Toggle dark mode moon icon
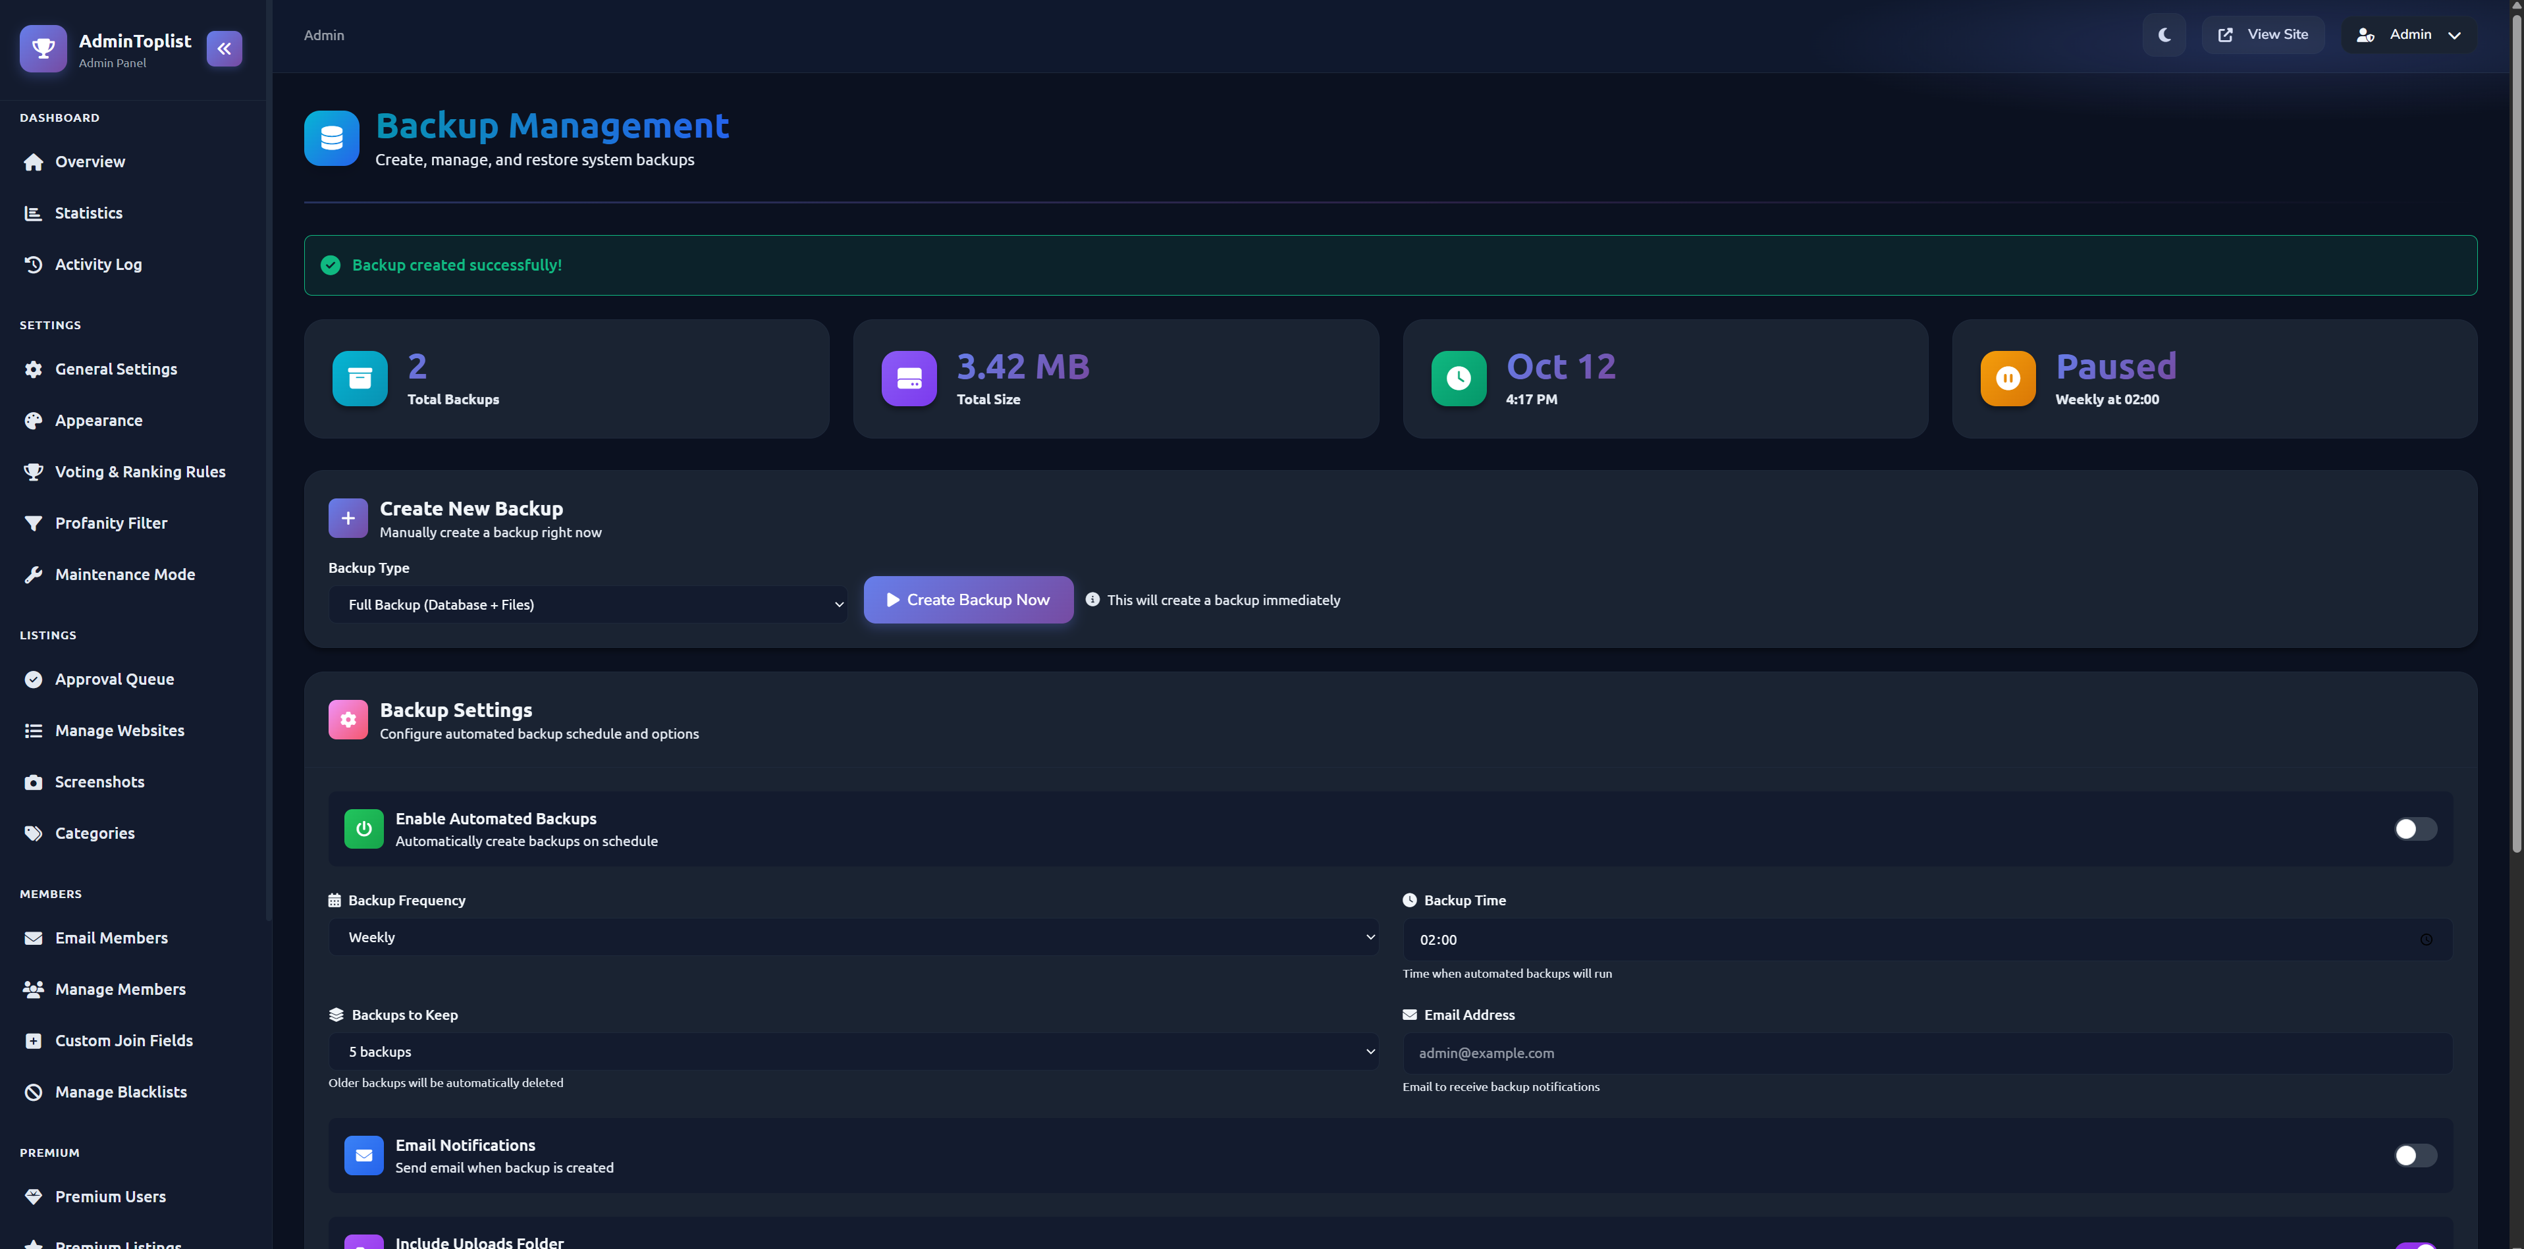 [x=2163, y=36]
